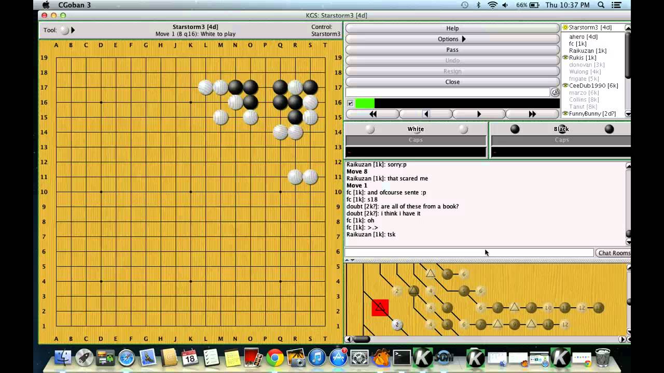Image resolution: width=664 pixels, height=373 pixels.
Task: Click the black stone at N17
Action: coord(236,87)
